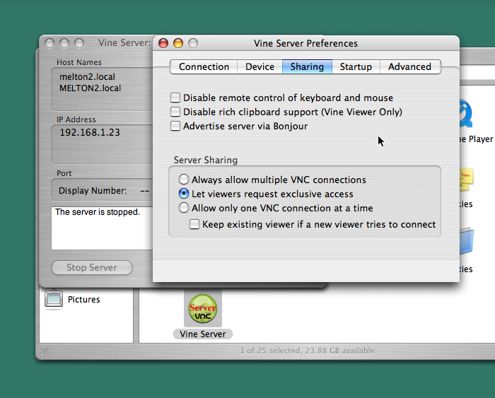Close the Vine Server main window
The width and height of the screenshot is (495, 398).
(x=49, y=43)
